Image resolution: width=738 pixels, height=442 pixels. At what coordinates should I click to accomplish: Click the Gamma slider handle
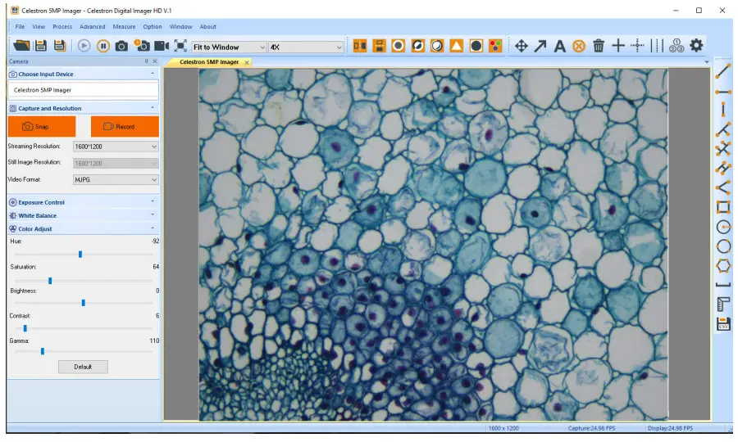click(x=43, y=351)
